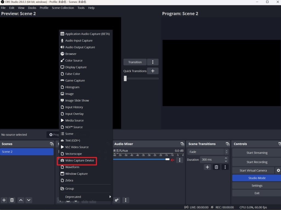Move the scene up with the arrow icon
281x210 pixels.
click(21, 200)
